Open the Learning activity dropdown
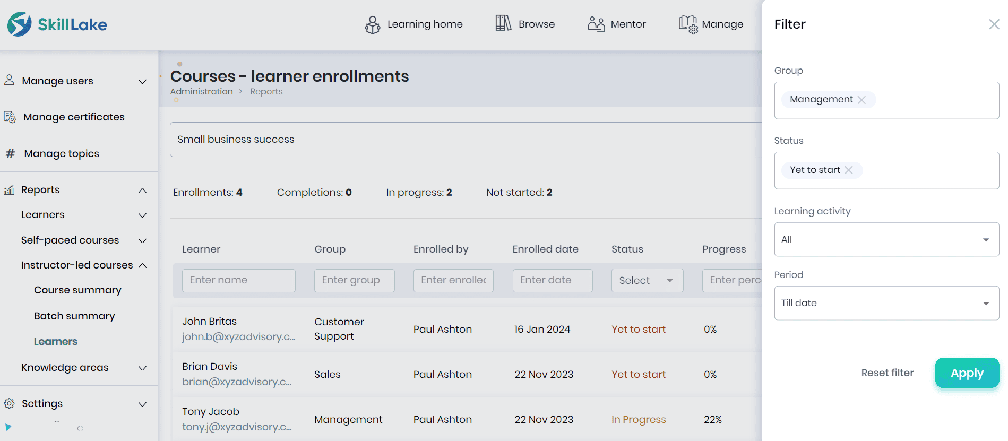This screenshot has width=1008, height=441. click(886, 239)
